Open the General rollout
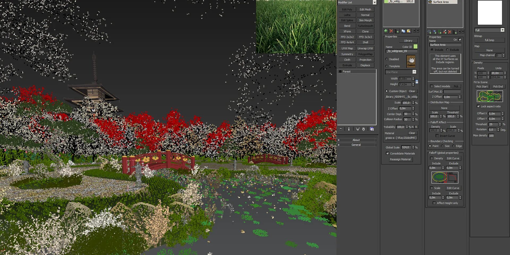This screenshot has height=255, width=510. [x=356, y=145]
